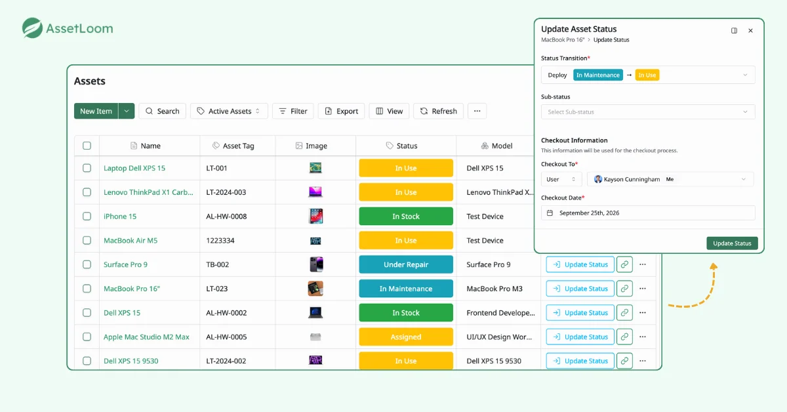Click the link icon in Apple Mac Studio row
Image resolution: width=787 pixels, height=412 pixels.
coord(625,337)
